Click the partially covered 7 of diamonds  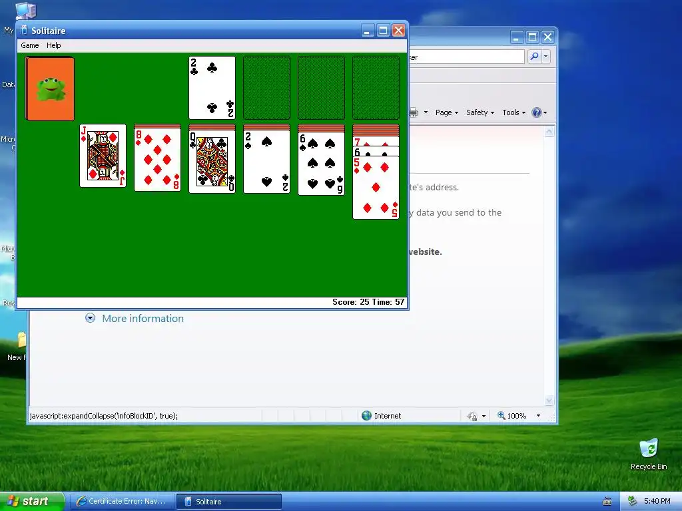376,141
